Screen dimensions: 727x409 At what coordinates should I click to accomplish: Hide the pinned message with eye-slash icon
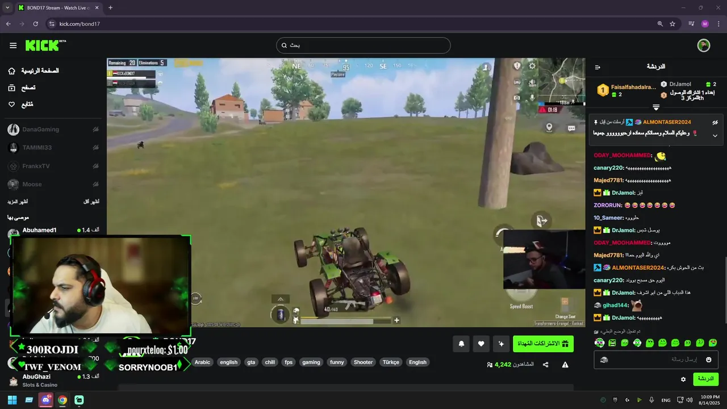pos(715,122)
